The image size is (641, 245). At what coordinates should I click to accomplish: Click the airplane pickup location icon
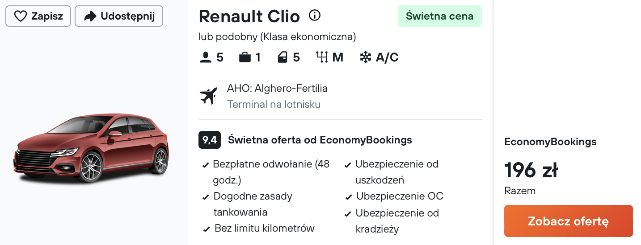click(208, 96)
